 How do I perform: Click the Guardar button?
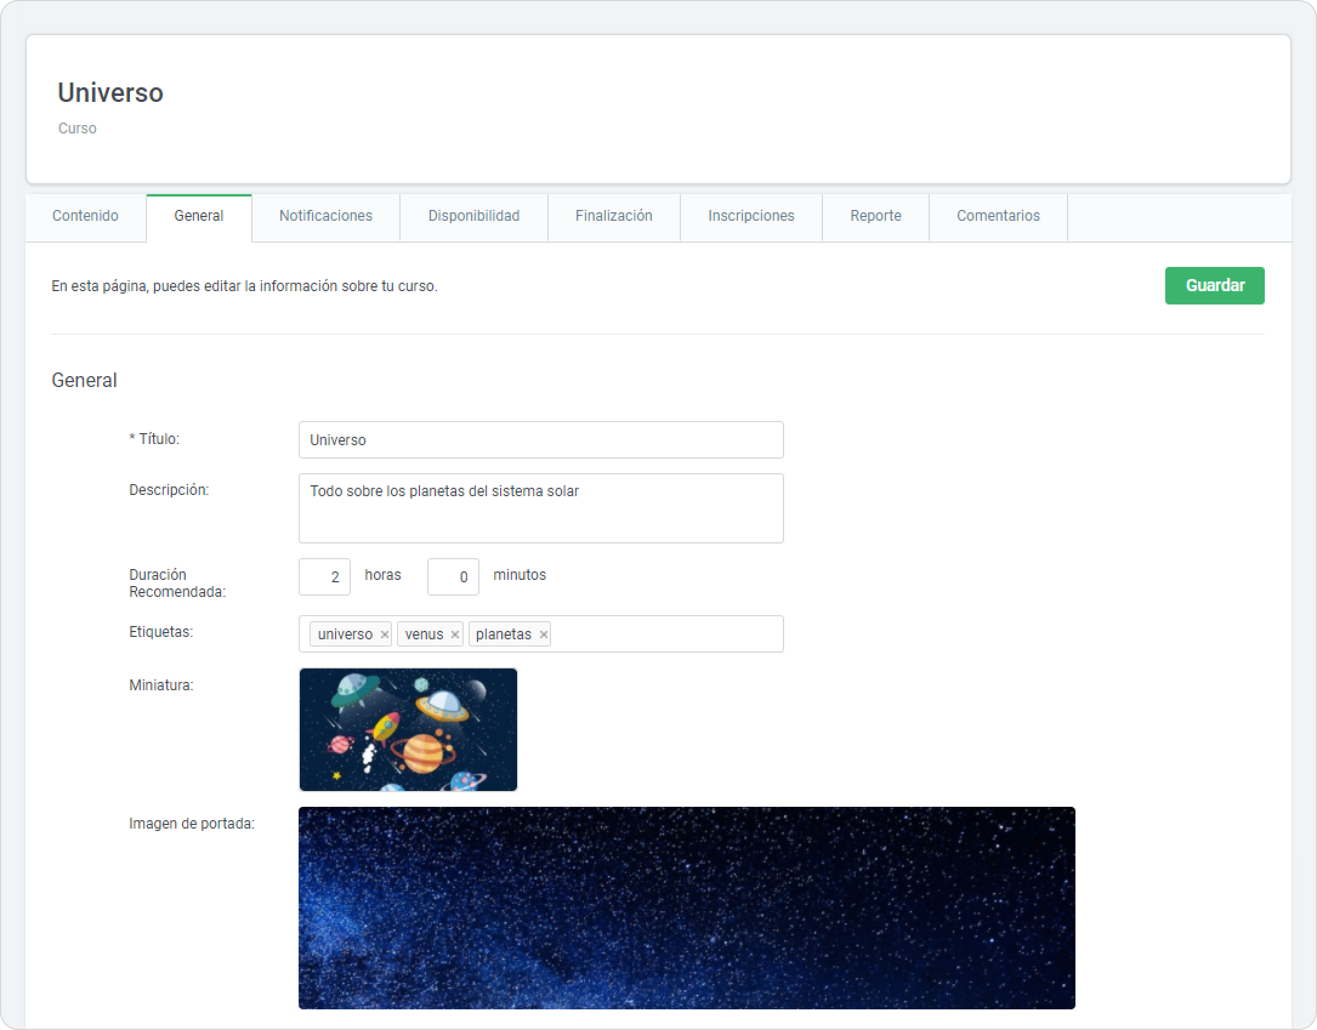point(1214,286)
